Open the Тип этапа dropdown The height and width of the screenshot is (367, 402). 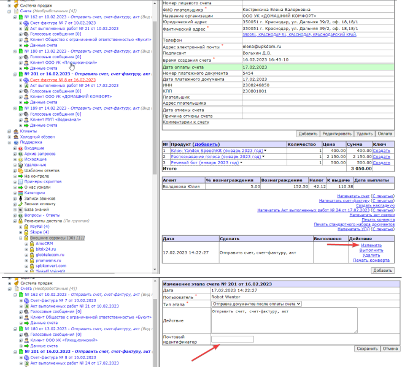(x=257, y=304)
